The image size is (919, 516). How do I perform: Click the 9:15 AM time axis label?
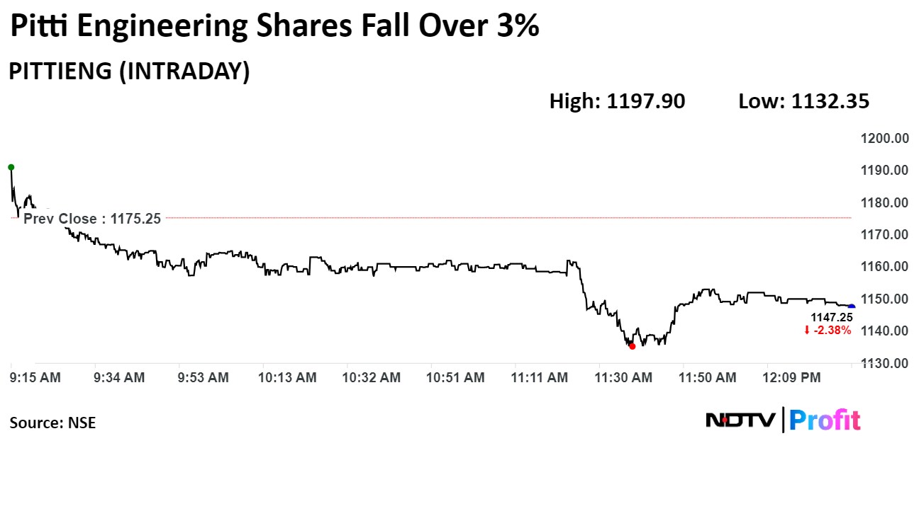35,378
